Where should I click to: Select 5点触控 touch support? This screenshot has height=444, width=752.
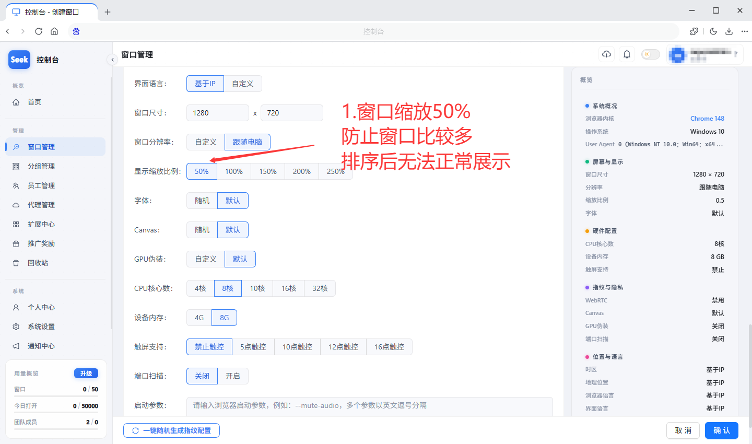(253, 347)
